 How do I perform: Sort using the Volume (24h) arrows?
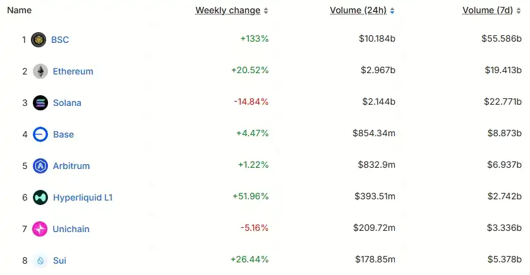(392, 11)
